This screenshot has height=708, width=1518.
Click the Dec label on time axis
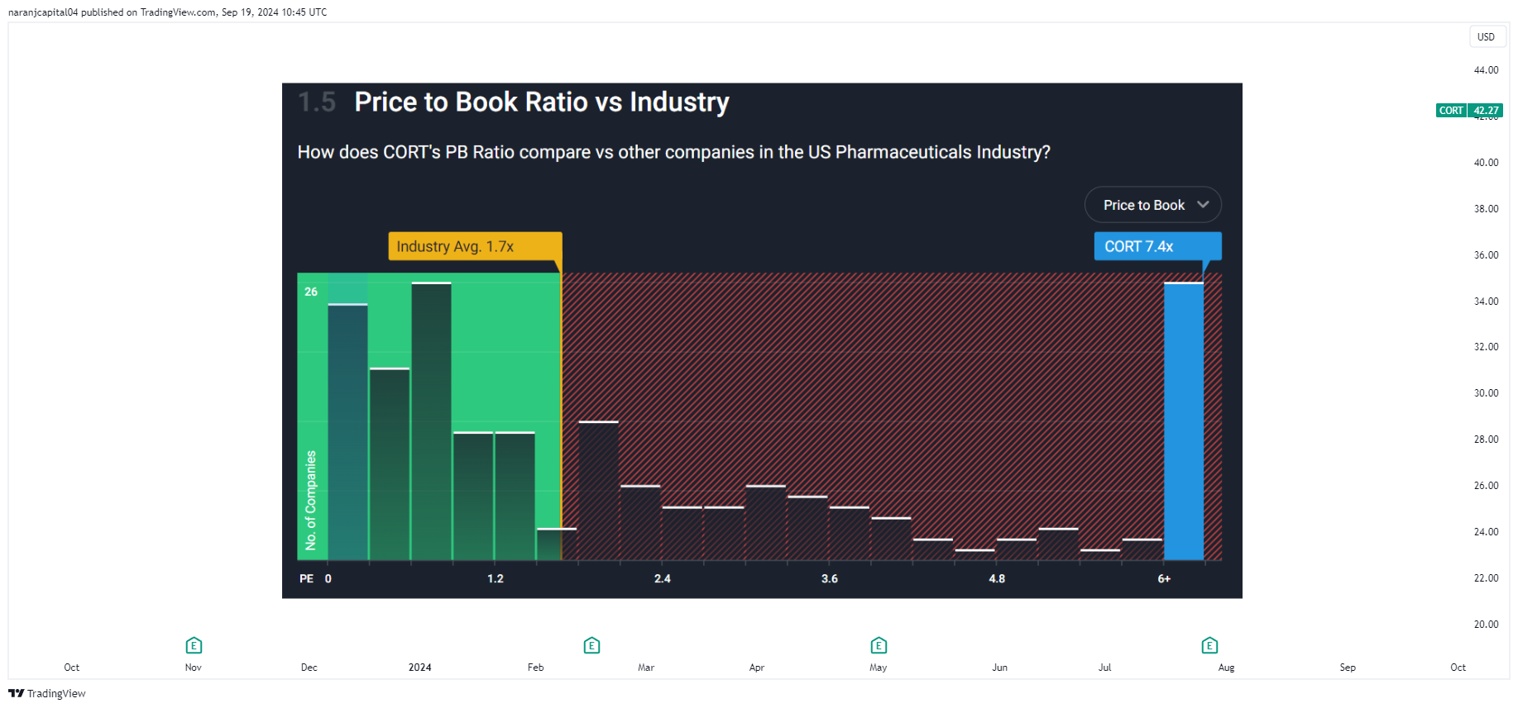(309, 668)
